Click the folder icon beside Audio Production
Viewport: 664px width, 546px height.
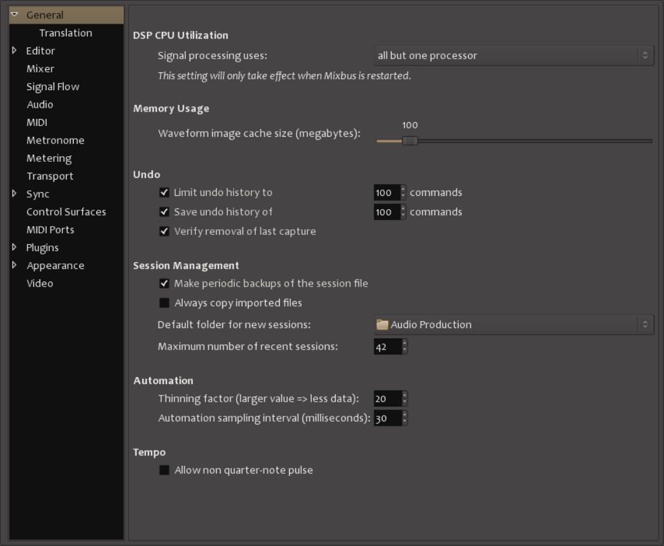click(382, 325)
